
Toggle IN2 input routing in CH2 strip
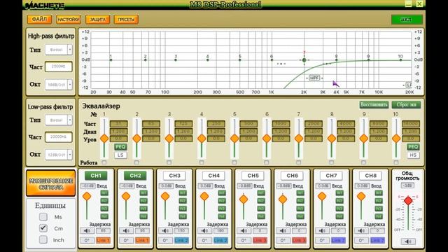pyautogui.click(x=143, y=201)
